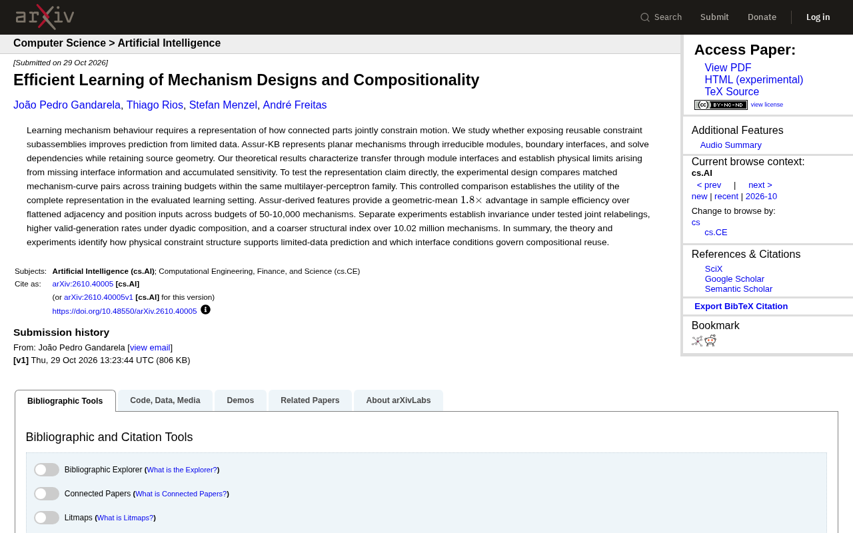Viewport: 853px width, 533px height.
Task: Click the view email link
Action: [150, 348]
